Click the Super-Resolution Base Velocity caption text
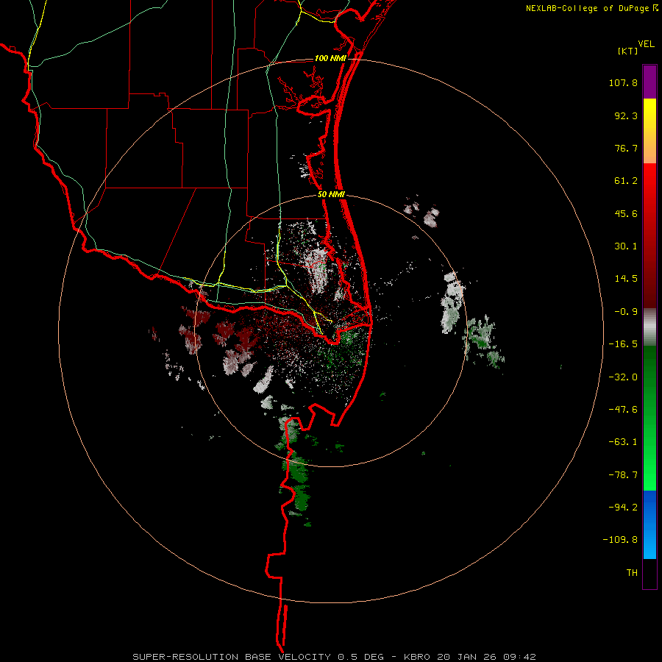Screen dimensions: 662x662 click(x=334, y=657)
